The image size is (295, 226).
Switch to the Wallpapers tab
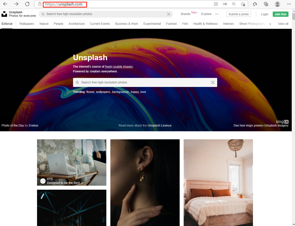[27, 24]
